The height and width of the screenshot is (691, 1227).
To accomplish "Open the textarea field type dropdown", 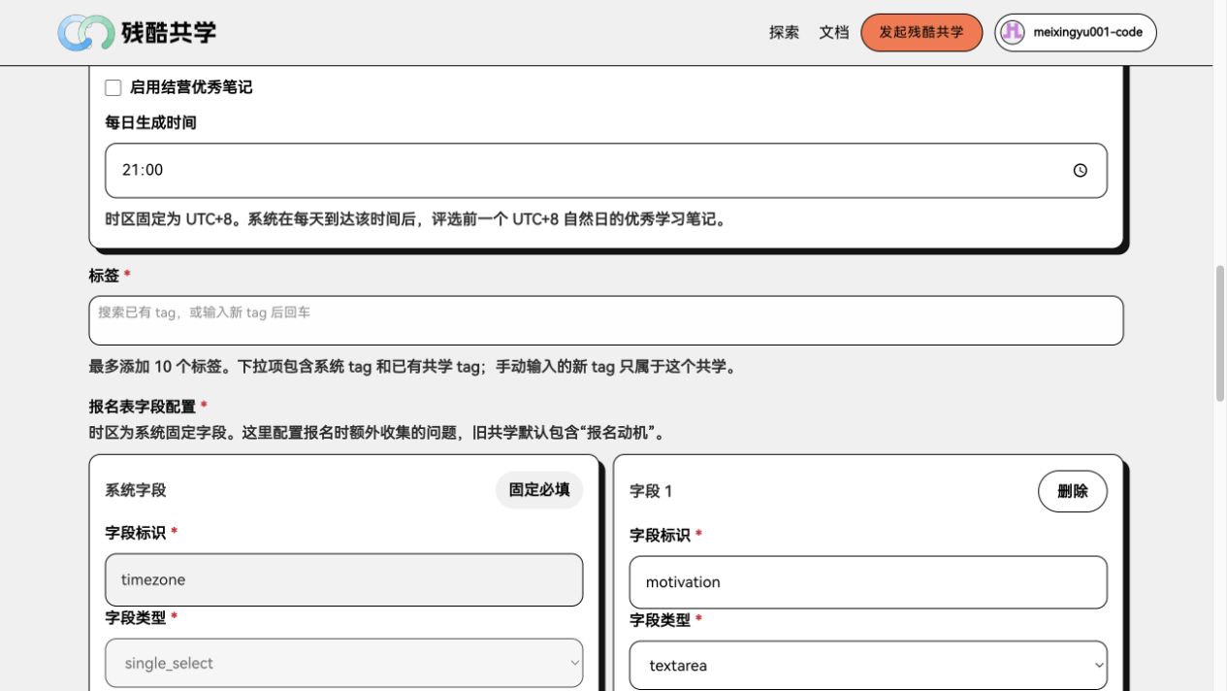I will (868, 666).
